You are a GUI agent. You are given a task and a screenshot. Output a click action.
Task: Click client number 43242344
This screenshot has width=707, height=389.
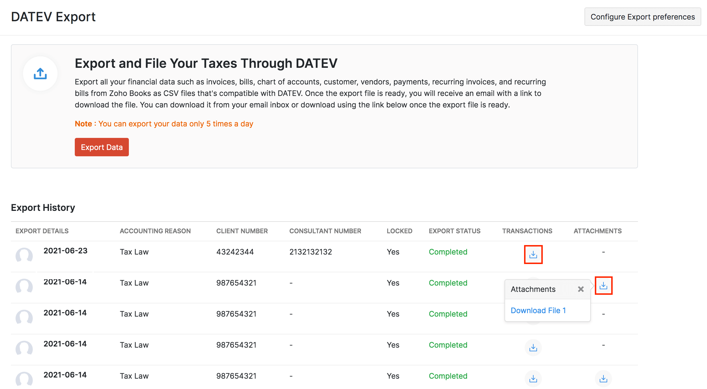click(235, 252)
